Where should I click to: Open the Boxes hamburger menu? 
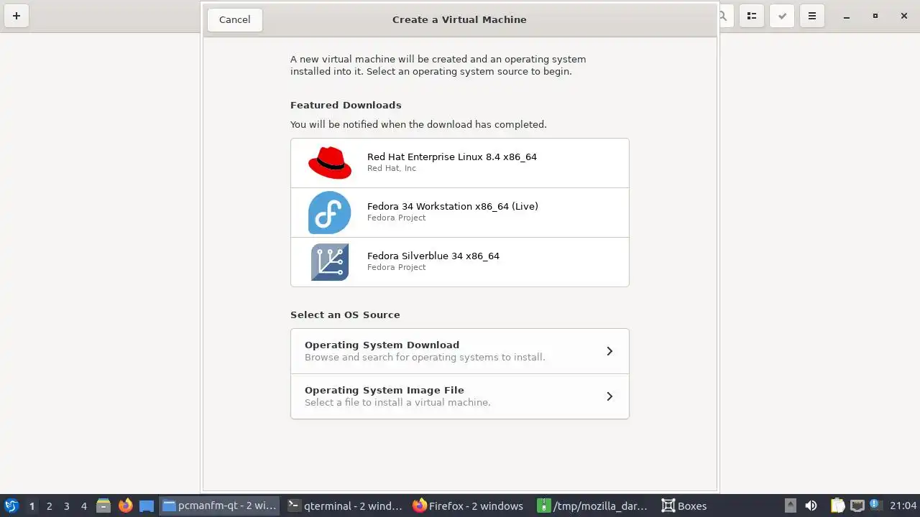(x=812, y=16)
